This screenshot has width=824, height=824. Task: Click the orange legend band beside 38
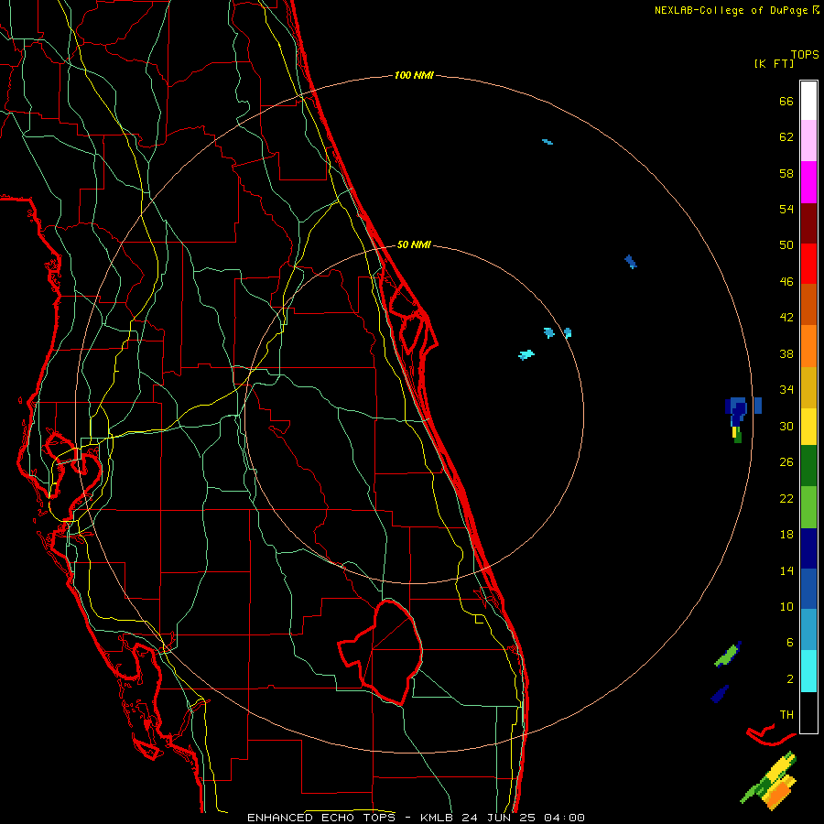[808, 345]
